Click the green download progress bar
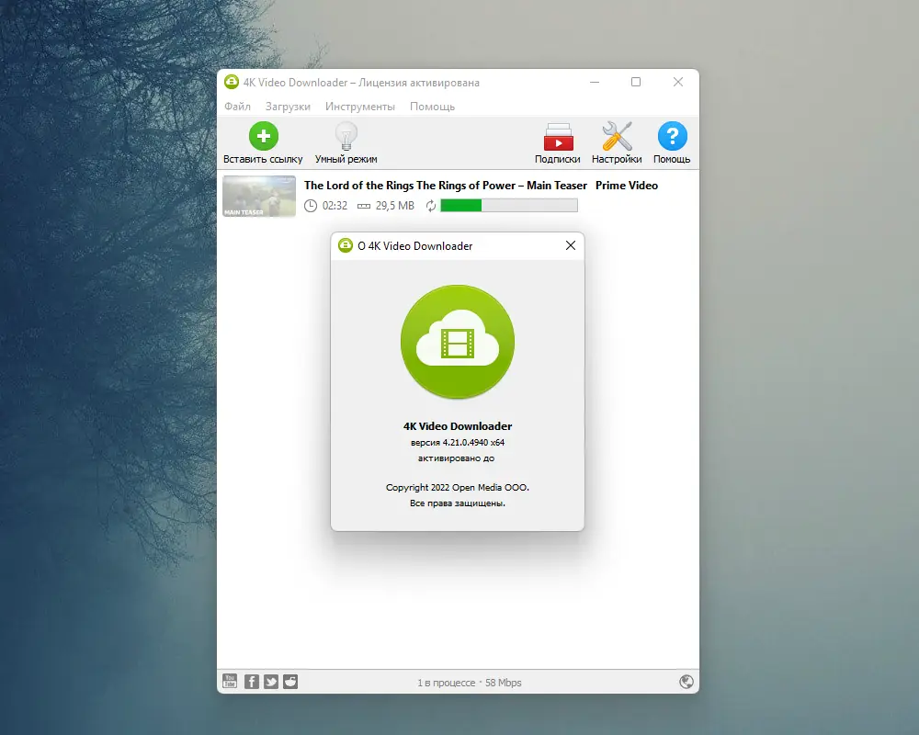The height and width of the screenshot is (735, 919). (509, 205)
